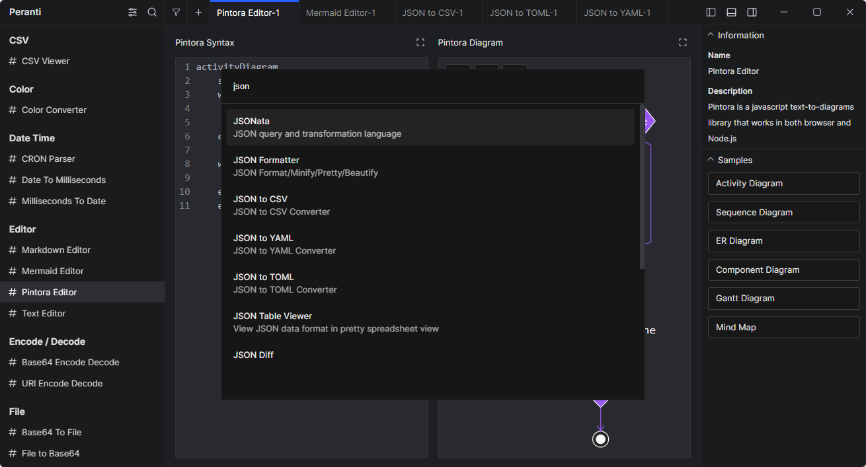The width and height of the screenshot is (866, 467).
Task: Select JSON Formatter from search results
Action: tap(430, 166)
